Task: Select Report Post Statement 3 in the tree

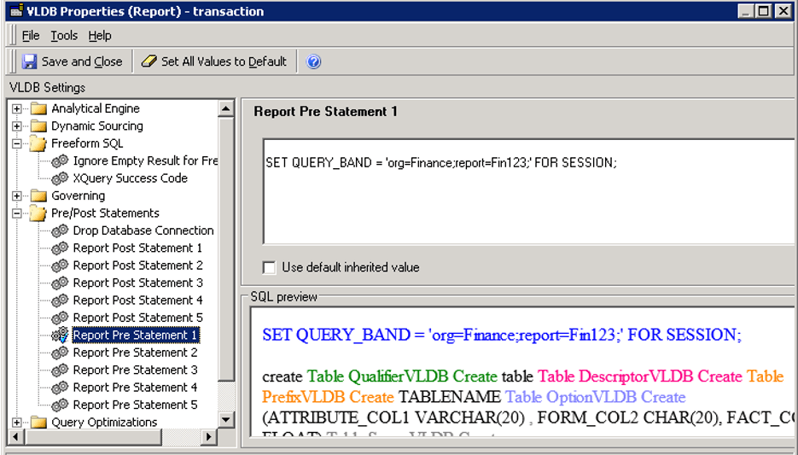Action: 138,283
